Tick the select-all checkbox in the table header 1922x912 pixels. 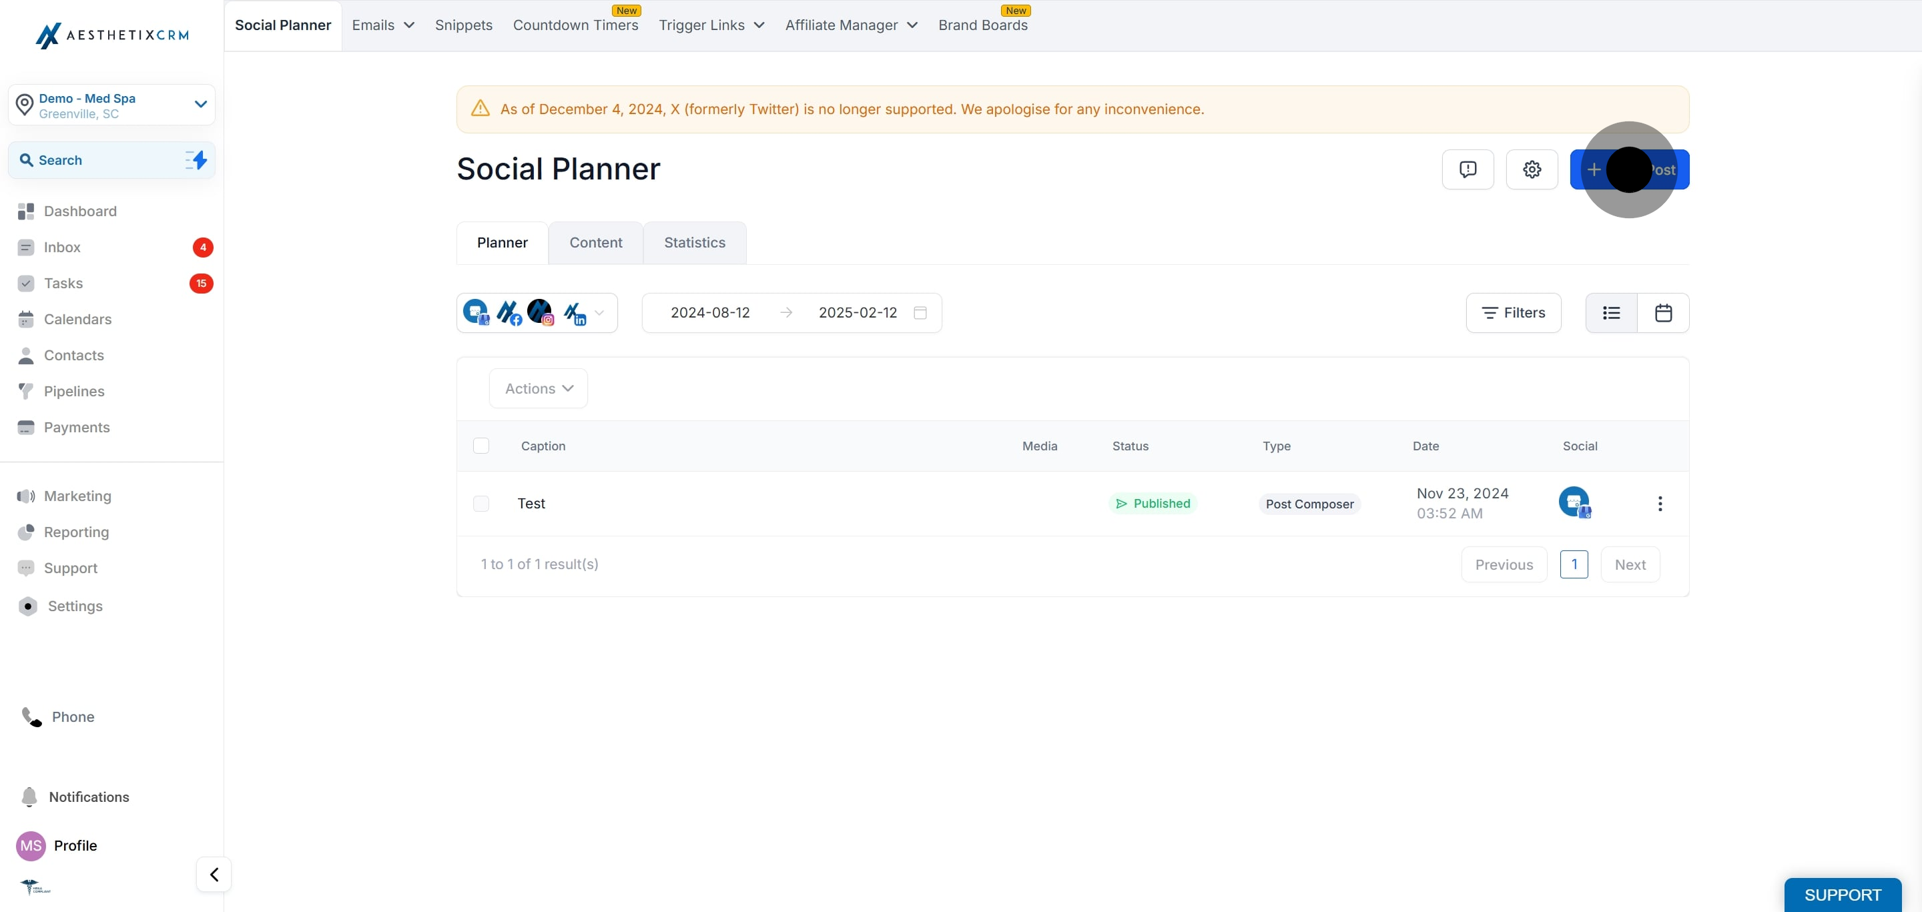tap(481, 445)
